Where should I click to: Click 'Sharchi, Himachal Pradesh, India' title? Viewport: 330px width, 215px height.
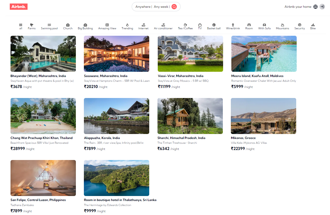pyautogui.click(x=181, y=138)
